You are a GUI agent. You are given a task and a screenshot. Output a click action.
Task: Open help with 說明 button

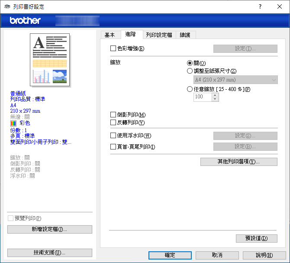[264, 255]
